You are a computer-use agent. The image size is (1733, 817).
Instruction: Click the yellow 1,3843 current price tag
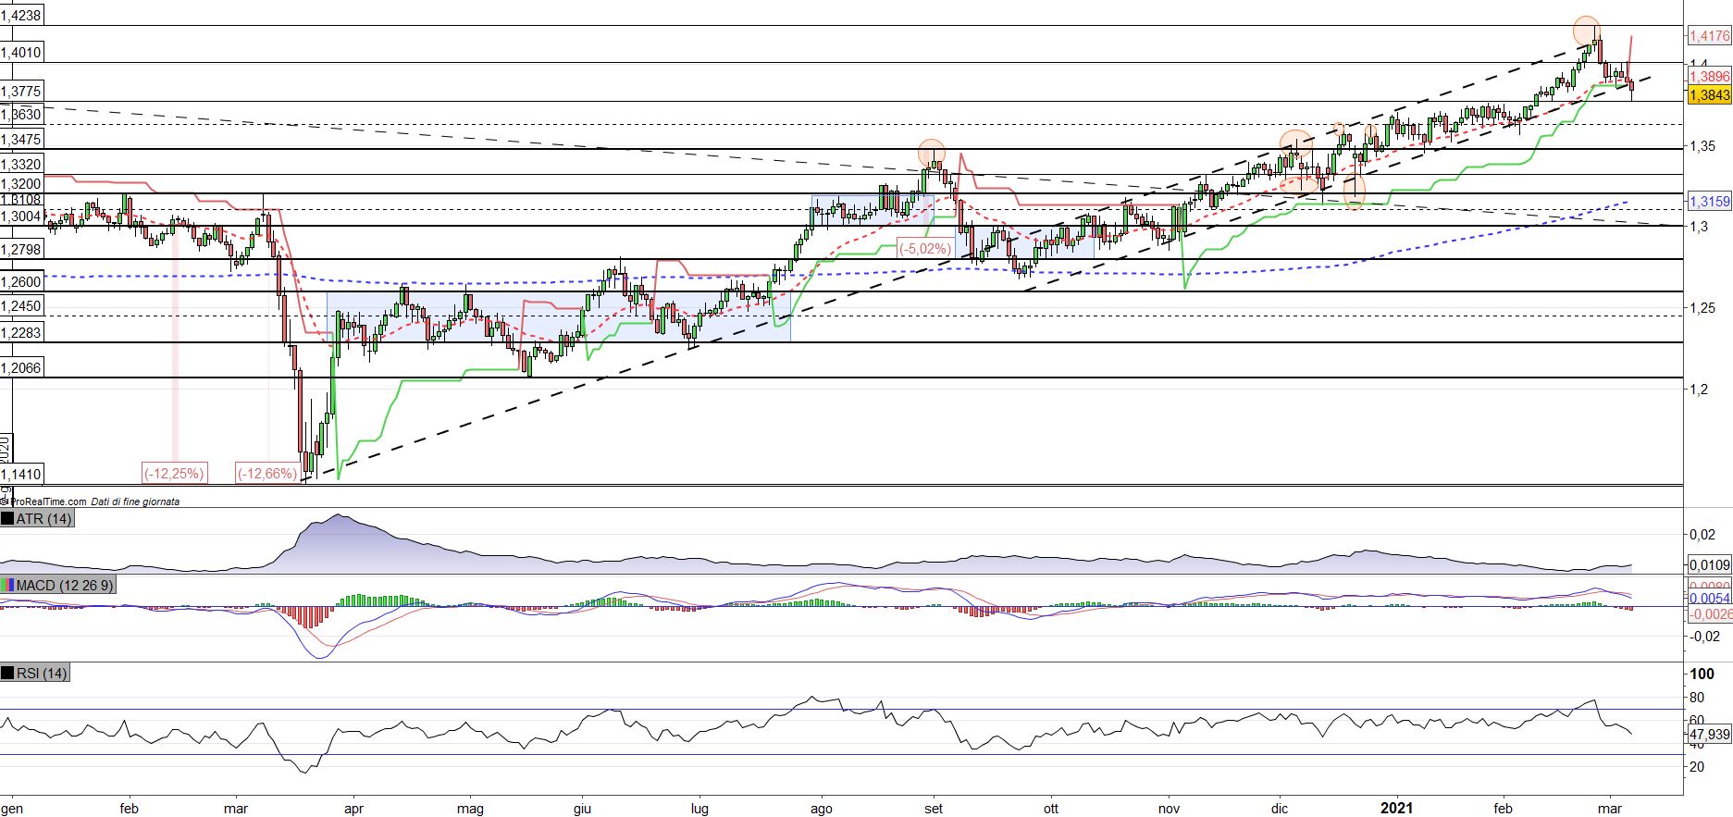pyautogui.click(x=1708, y=95)
